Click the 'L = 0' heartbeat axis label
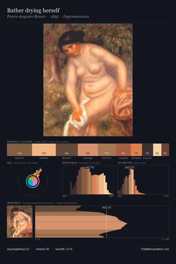Viewport: 176px width, 264px height. click(x=37, y=239)
